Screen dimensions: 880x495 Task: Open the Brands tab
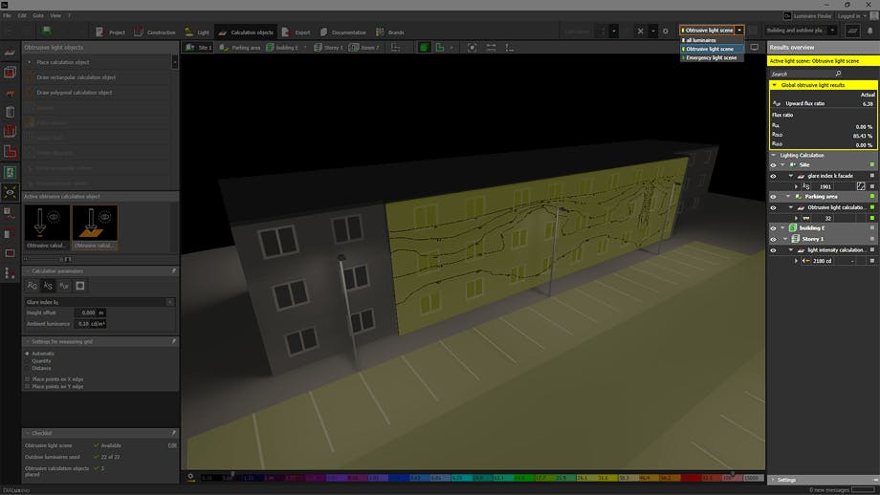[x=390, y=32]
